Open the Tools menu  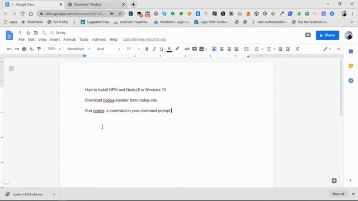click(84, 40)
